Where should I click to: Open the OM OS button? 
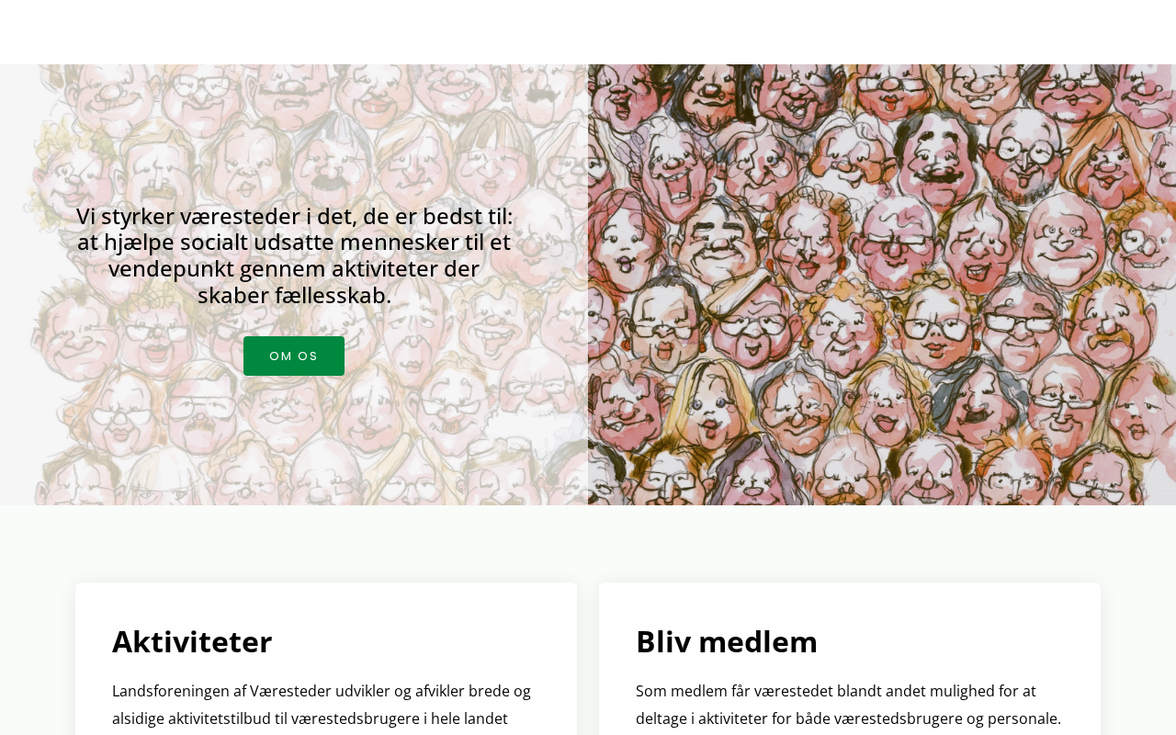294,356
